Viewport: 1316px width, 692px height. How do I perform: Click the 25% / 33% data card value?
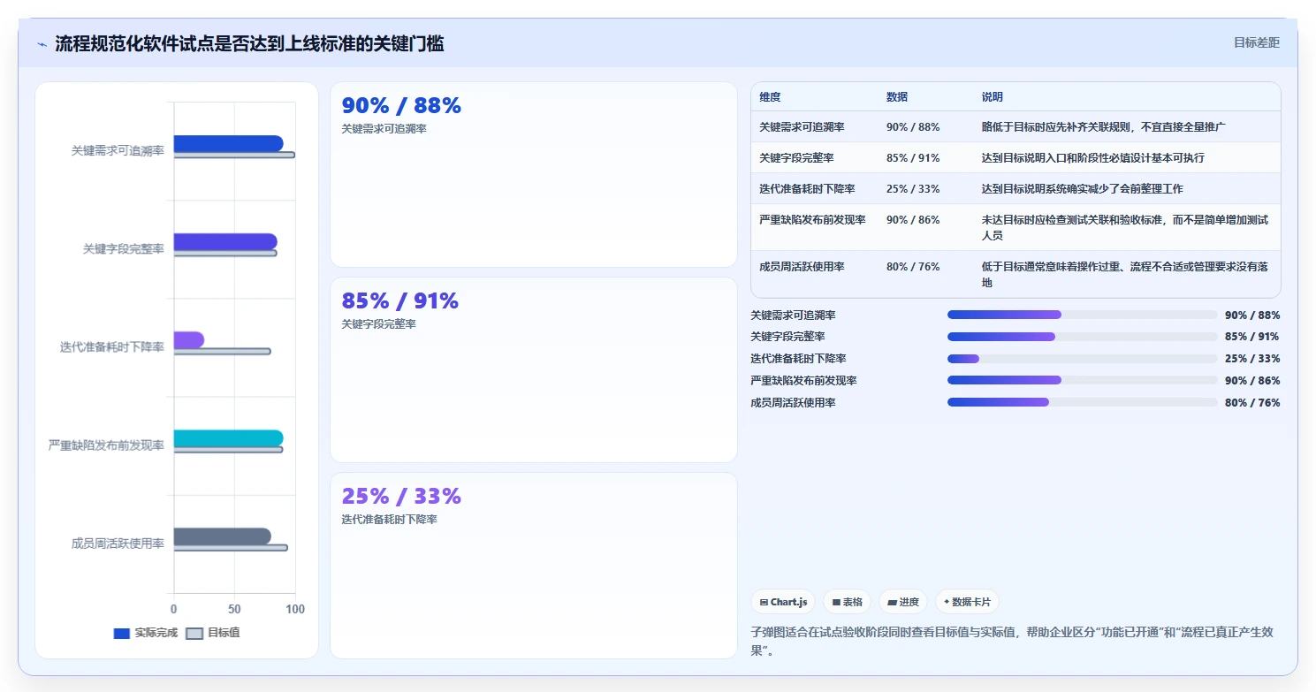pos(401,497)
